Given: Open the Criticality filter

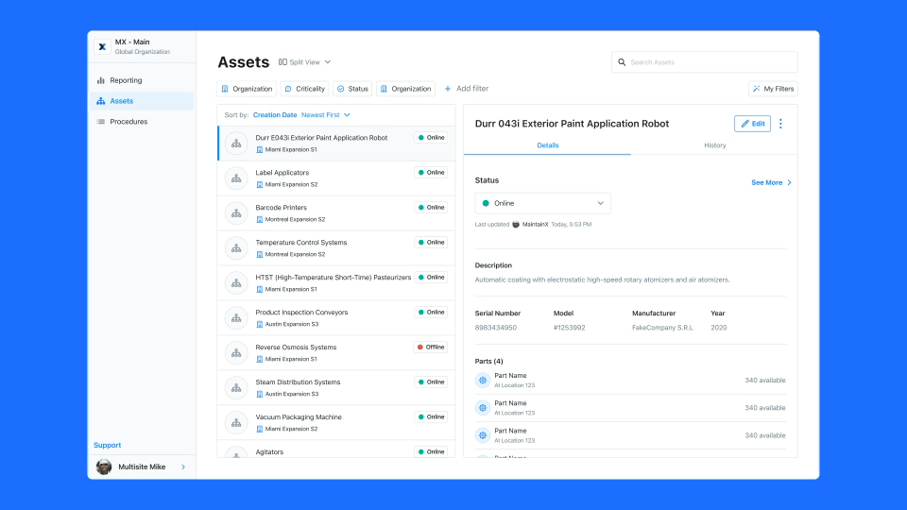Looking at the screenshot, I should pyautogui.click(x=305, y=89).
